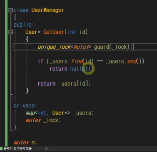
Task: Click 'nullptr' in the return statement
Action: click(80, 69)
